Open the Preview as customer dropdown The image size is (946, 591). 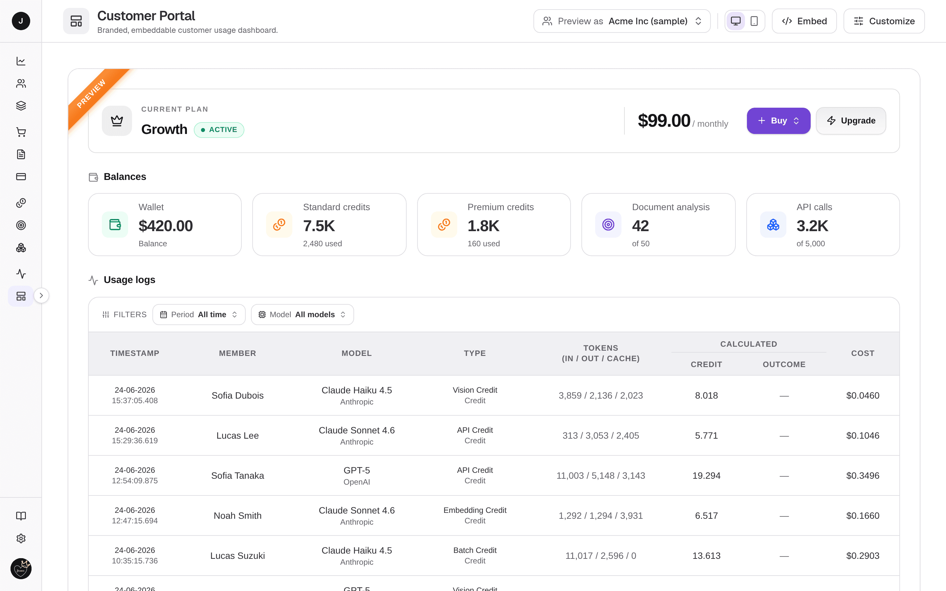pos(622,21)
